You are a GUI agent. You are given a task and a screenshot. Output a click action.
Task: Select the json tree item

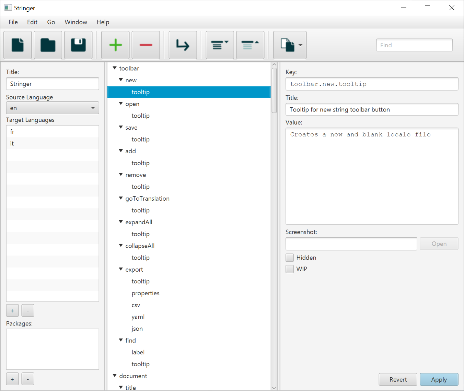tap(189, 329)
